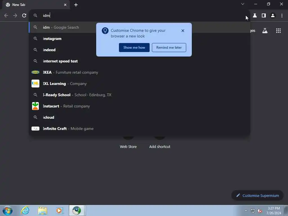The height and width of the screenshot is (216, 288).
Task: Click the Show desktop strip
Action: click(286, 211)
